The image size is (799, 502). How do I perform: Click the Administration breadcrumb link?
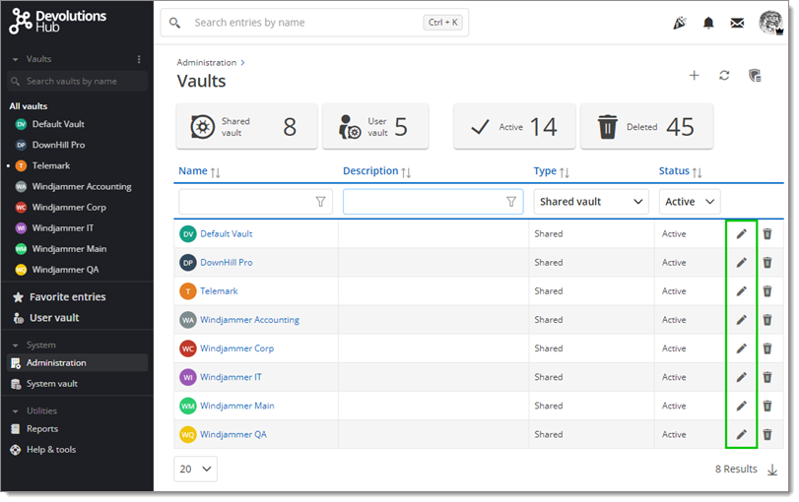(206, 63)
